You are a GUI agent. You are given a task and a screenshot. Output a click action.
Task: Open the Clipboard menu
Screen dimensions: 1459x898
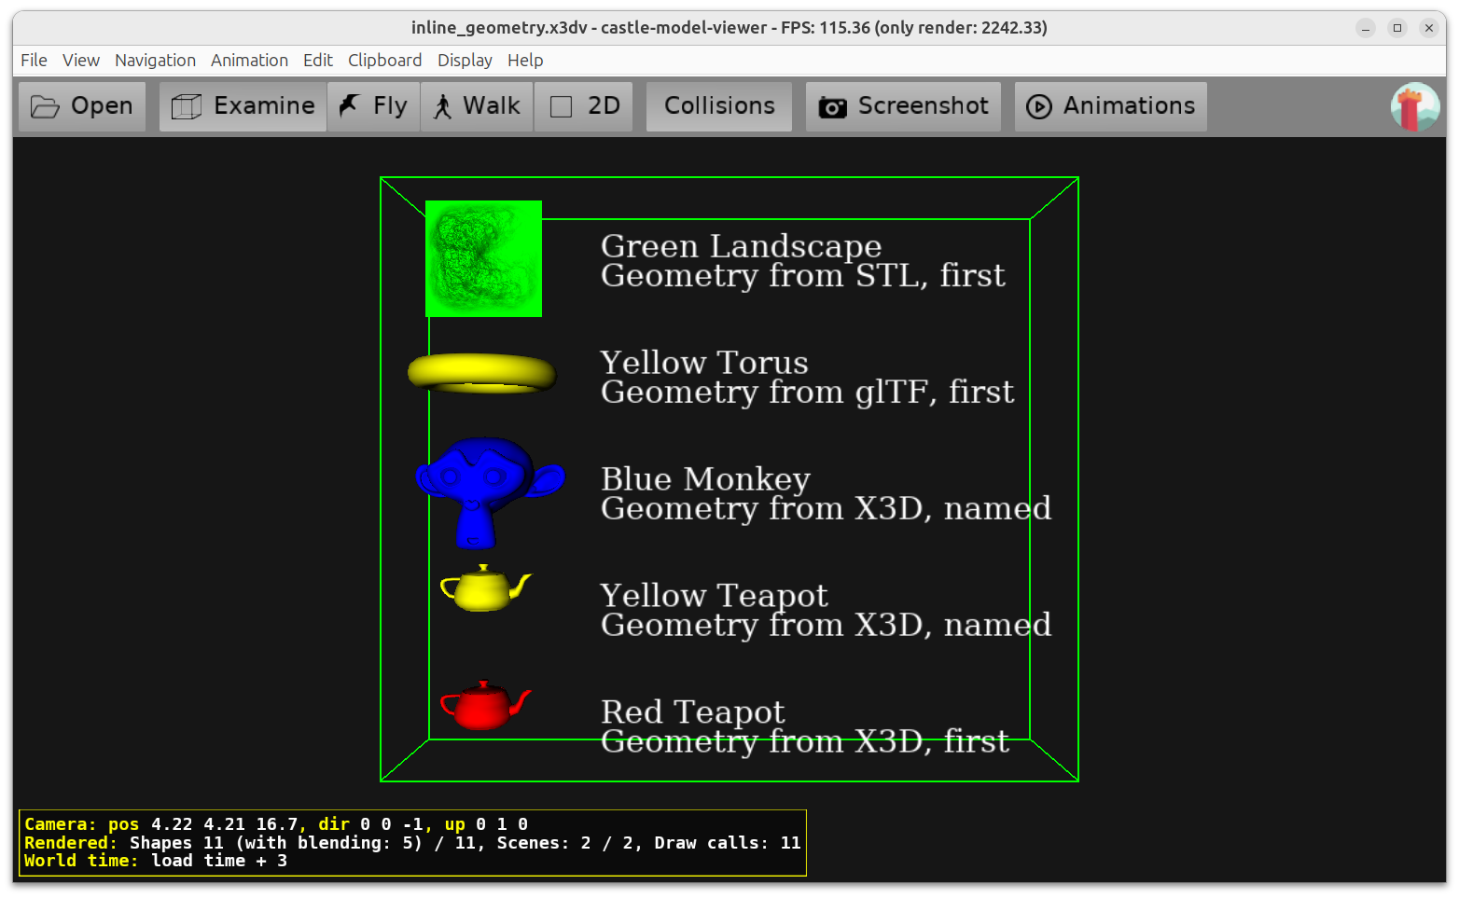pyautogui.click(x=384, y=61)
